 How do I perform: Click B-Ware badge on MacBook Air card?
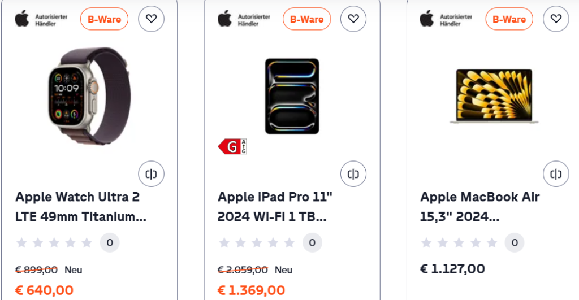[509, 19]
